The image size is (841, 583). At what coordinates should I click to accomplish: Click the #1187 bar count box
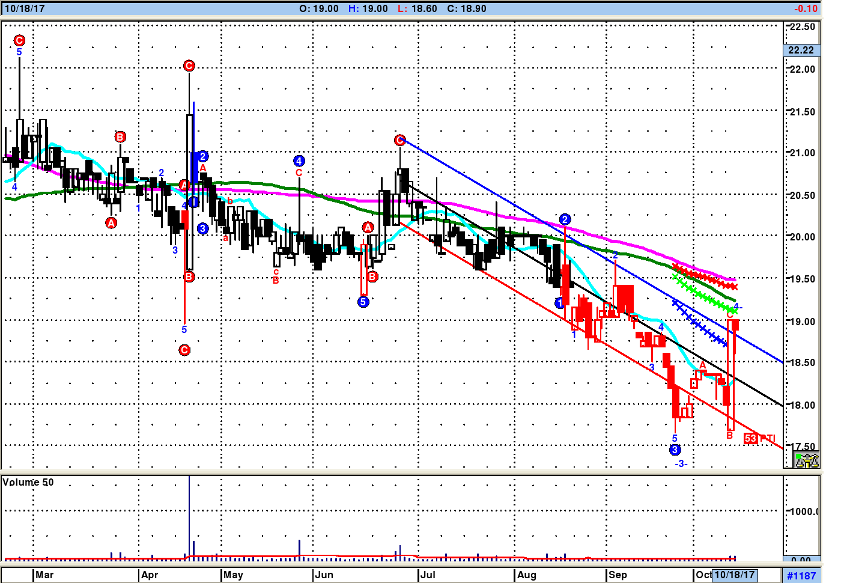click(801, 576)
